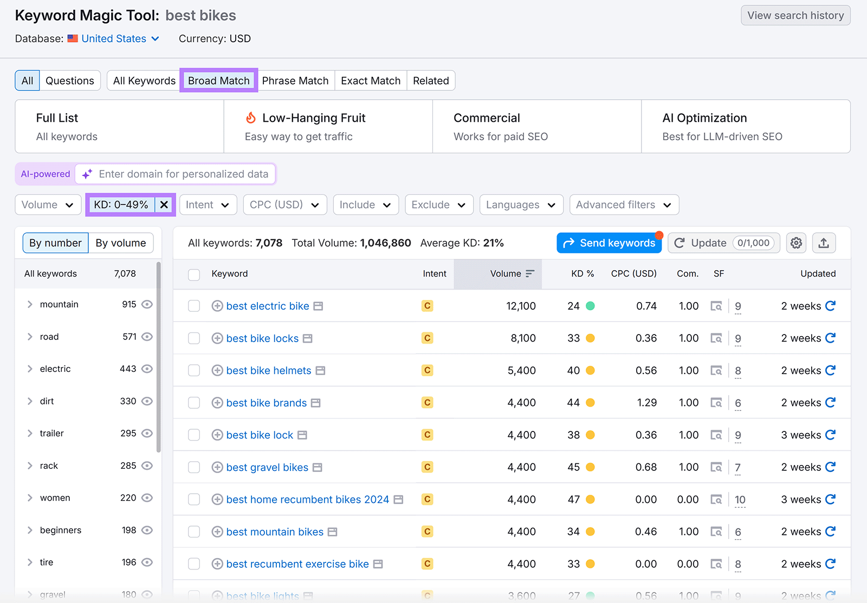The image size is (867, 603).
Task: Click the AI sparkle icon in domain field
Action: [x=87, y=174]
